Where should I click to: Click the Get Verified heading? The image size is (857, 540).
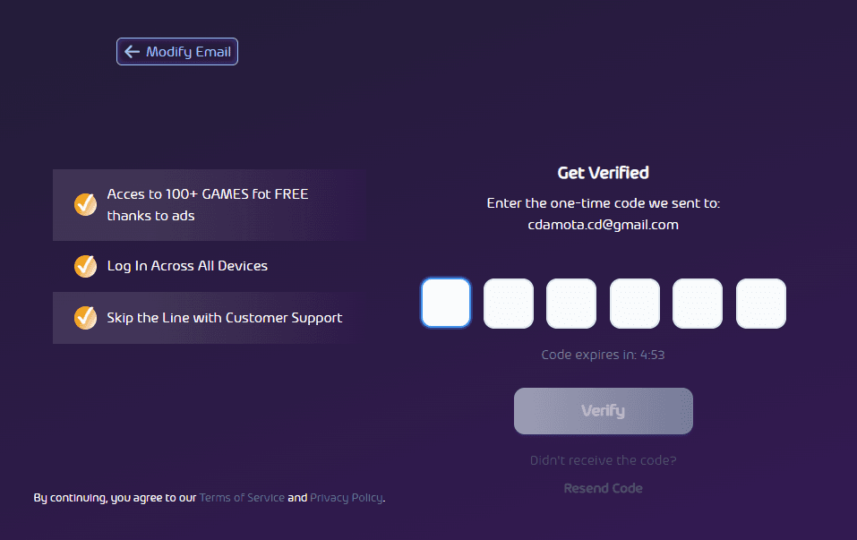coord(604,173)
